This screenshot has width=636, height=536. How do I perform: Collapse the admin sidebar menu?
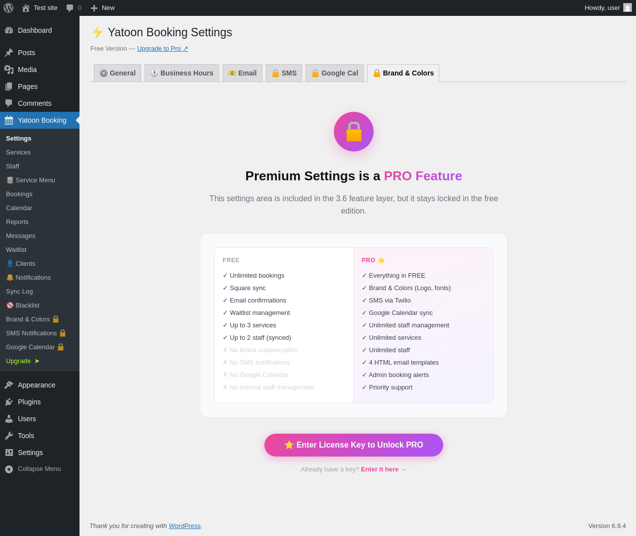coord(40,469)
